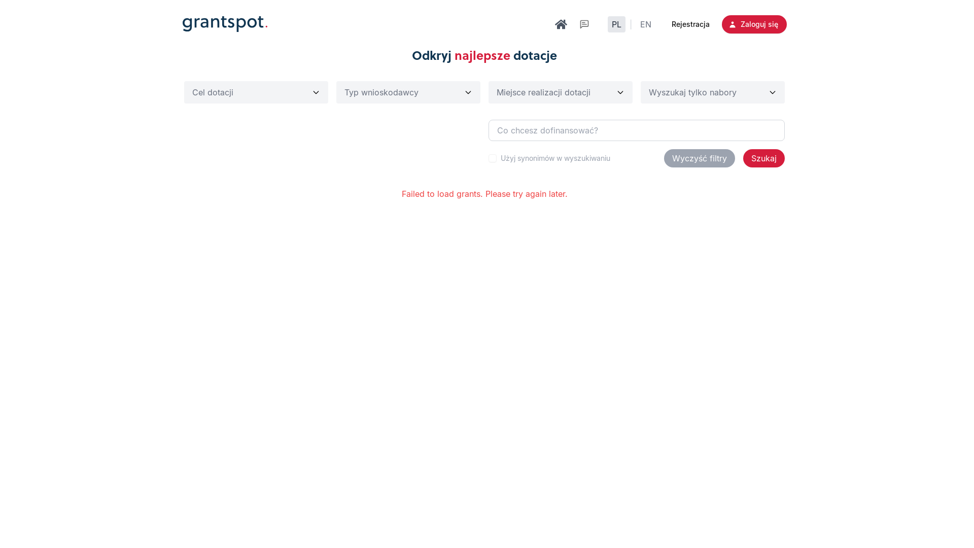Click the grantspot logo

(x=225, y=24)
